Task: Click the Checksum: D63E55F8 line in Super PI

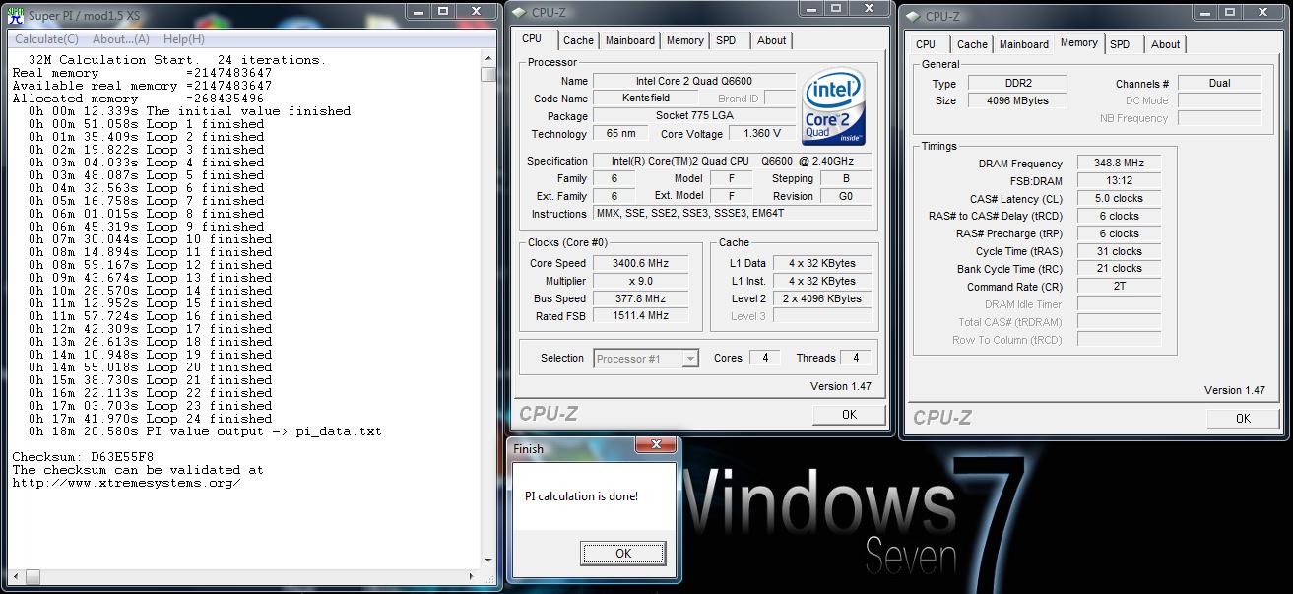Action: (x=83, y=457)
